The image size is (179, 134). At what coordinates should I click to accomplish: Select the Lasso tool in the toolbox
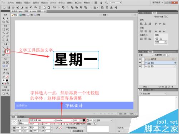coord(8,29)
